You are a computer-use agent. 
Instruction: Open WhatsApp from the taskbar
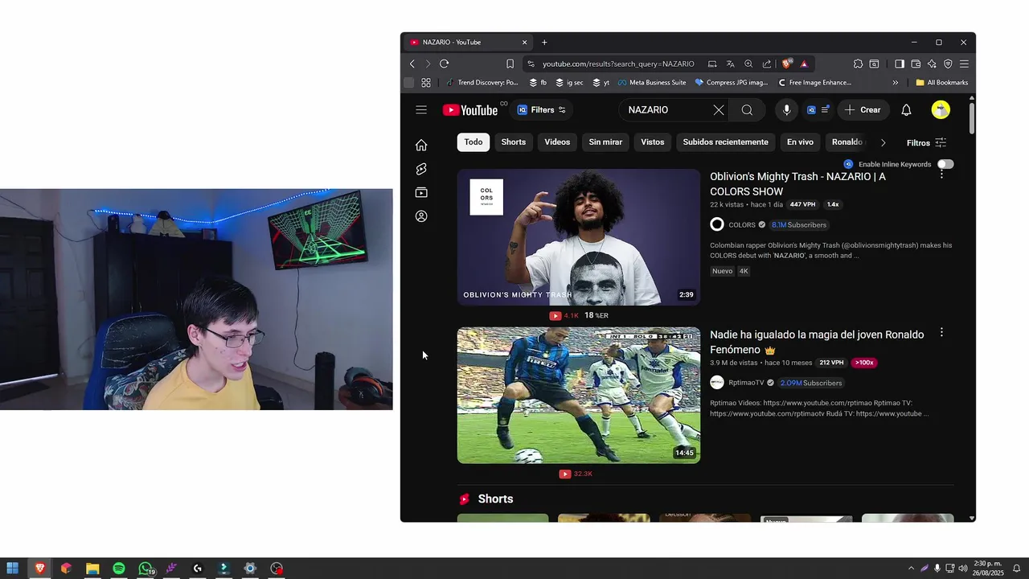pos(146,569)
